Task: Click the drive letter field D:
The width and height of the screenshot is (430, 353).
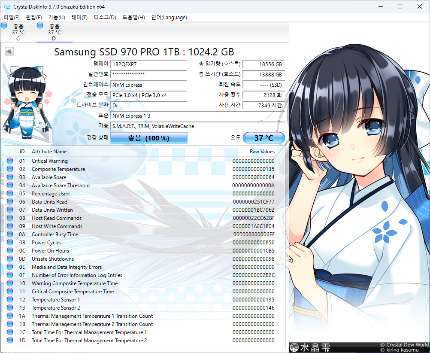Action: 148,105
